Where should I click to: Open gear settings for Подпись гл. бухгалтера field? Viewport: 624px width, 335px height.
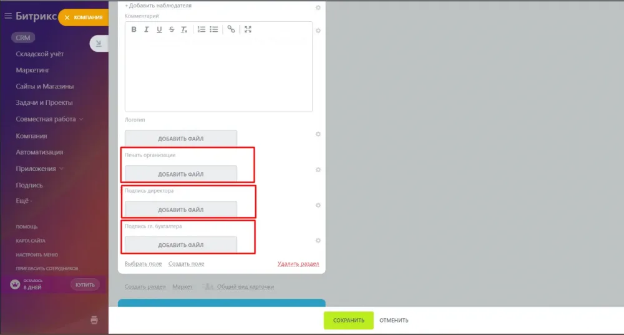point(318,241)
